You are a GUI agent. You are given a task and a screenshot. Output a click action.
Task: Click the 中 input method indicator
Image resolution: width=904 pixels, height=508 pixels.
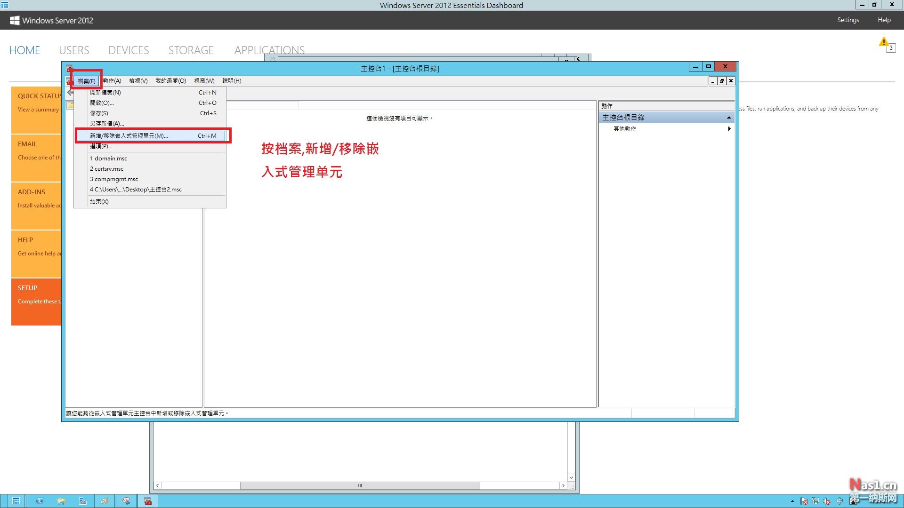839,501
